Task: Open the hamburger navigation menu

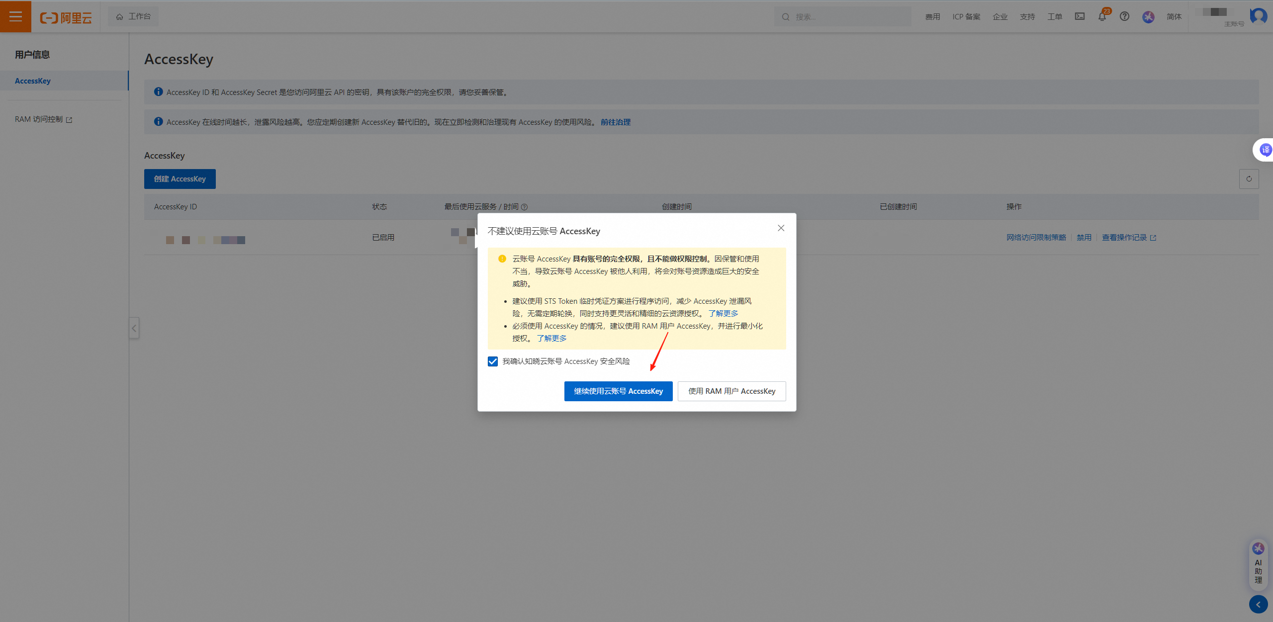Action: pyautogui.click(x=15, y=16)
